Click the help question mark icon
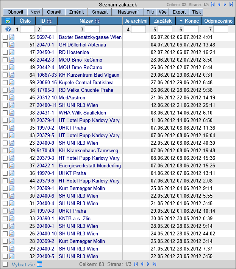 point(8,29)
